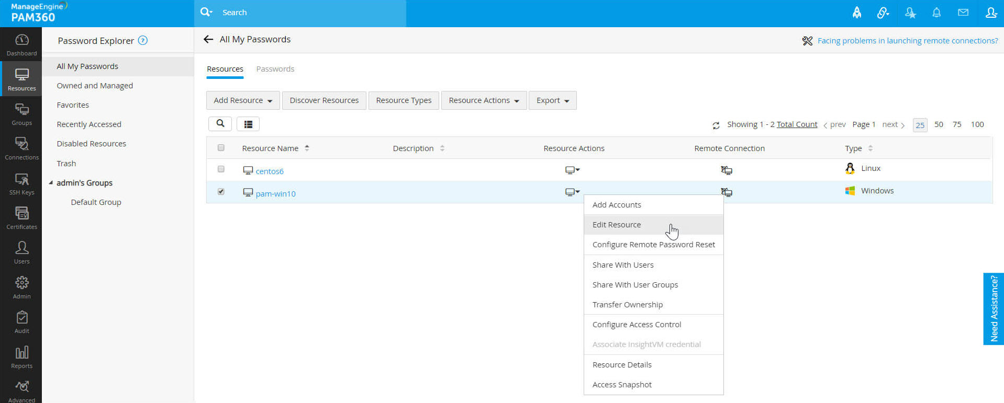Open the Password Explorer help icon
Image resolution: width=1004 pixels, height=403 pixels.
[x=142, y=40]
